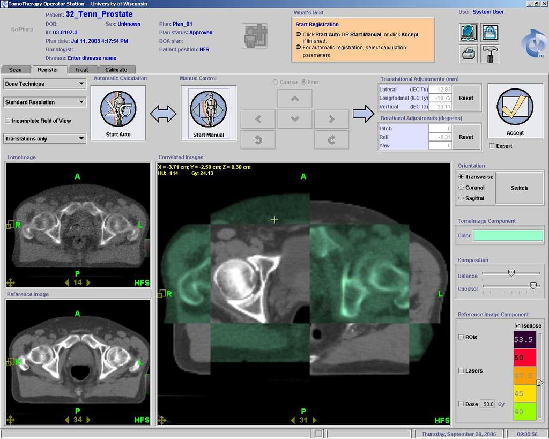Go to previous slice in Reference Image panel
The width and height of the screenshot is (549, 439).
[66, 420]
